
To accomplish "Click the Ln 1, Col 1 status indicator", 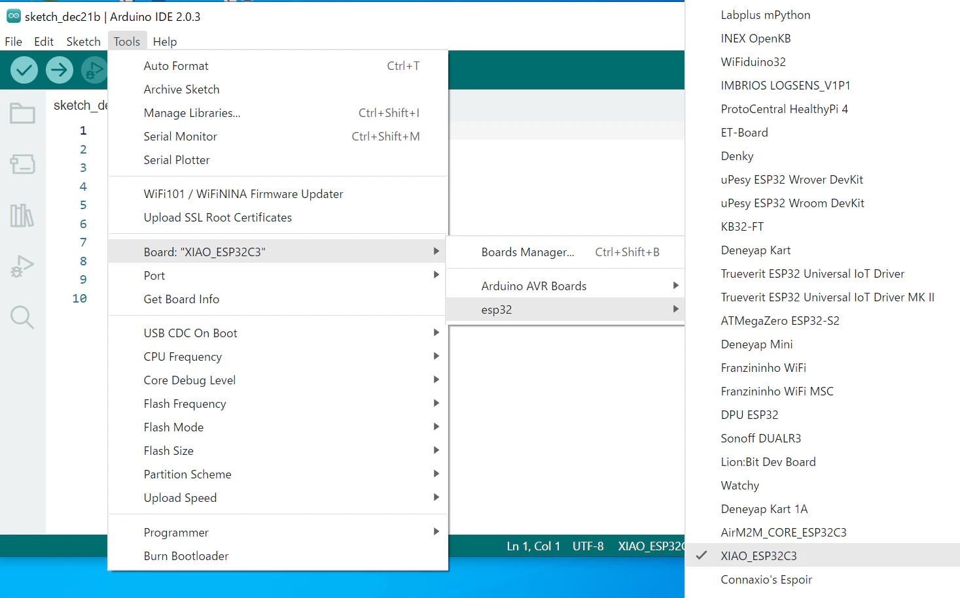I will pyautogui.click(x=533, y=546).
